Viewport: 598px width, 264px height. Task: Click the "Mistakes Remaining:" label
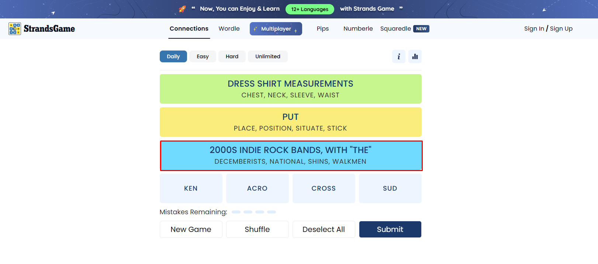pyautogui.click(x=193, y=212)
